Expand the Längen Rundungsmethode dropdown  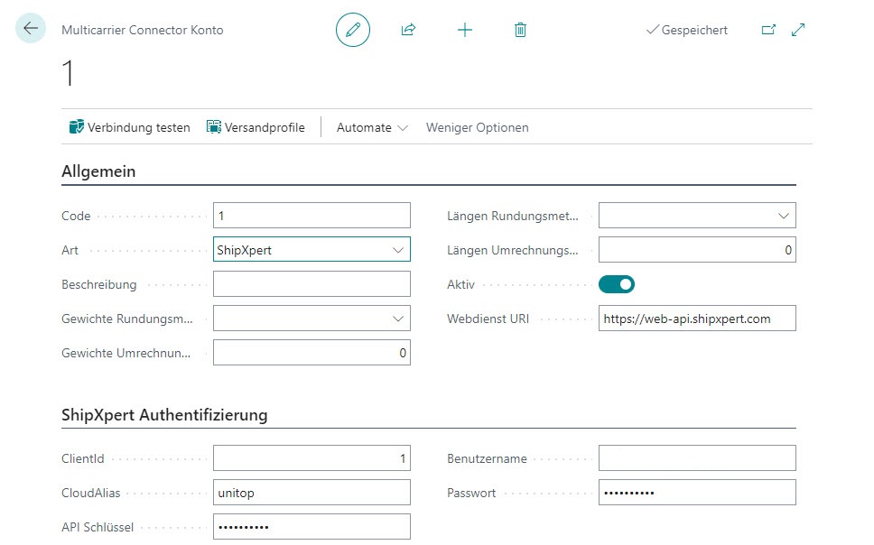(x=783, y=216)
